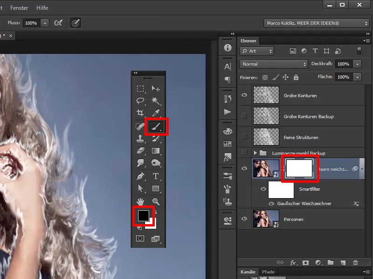Select the Path Selection tool
The width and height of the screenshot is (373, 279).
pos(140,188)
